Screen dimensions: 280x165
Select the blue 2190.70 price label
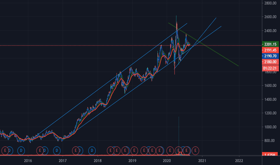point(270,56)
